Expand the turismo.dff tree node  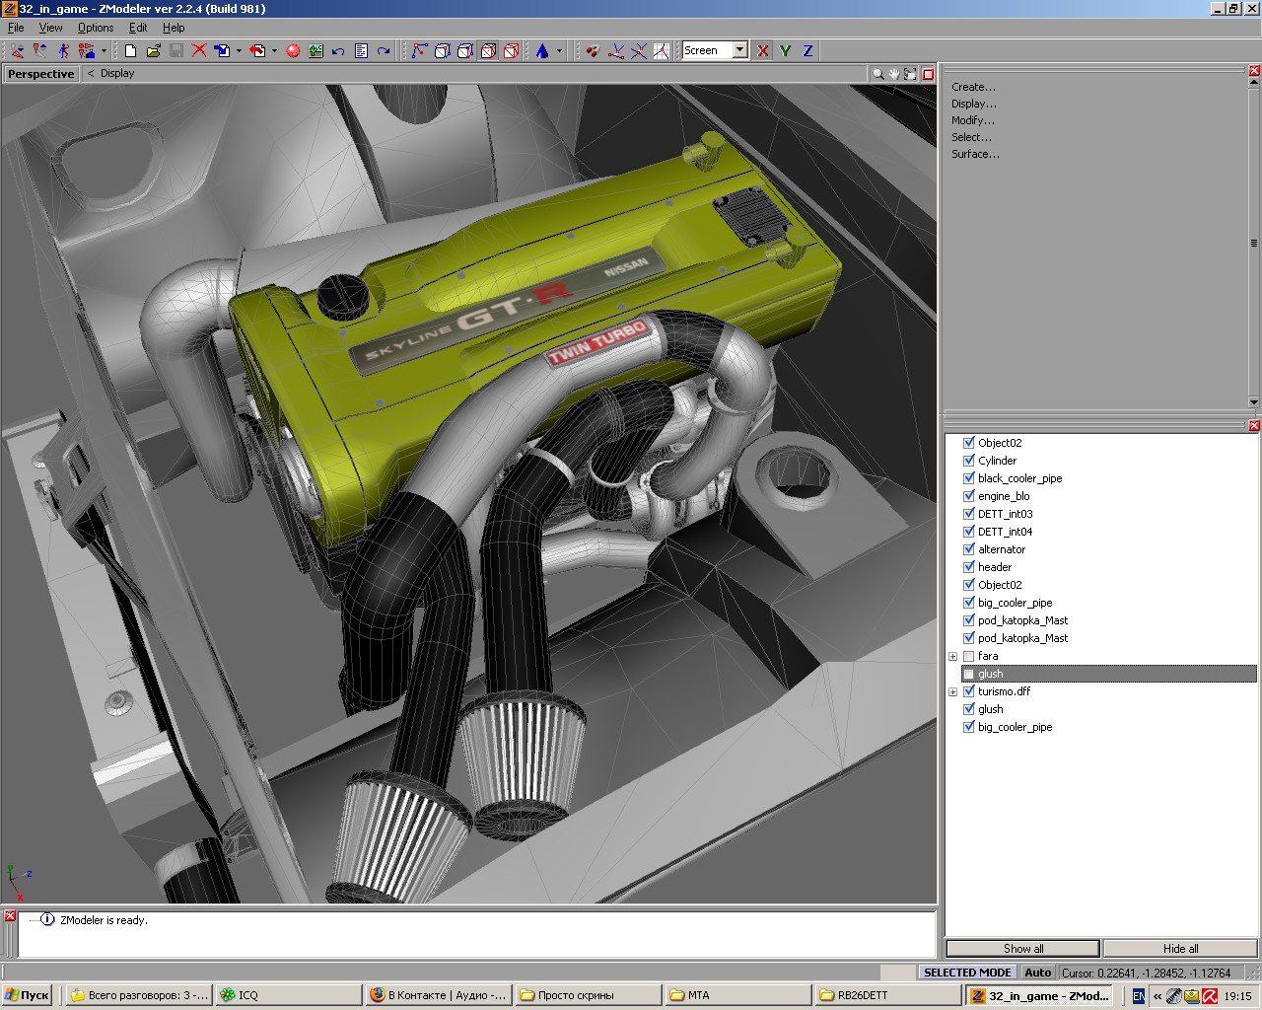pos(952,691)
